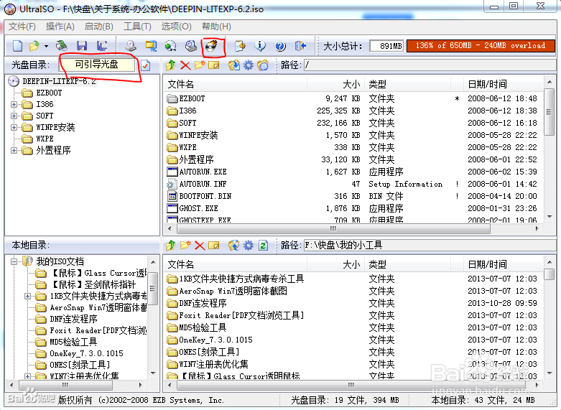Click blue gear icon in local pane toolbar
The width and height of the screenshot is (561, 410).
tap(249, 246)
